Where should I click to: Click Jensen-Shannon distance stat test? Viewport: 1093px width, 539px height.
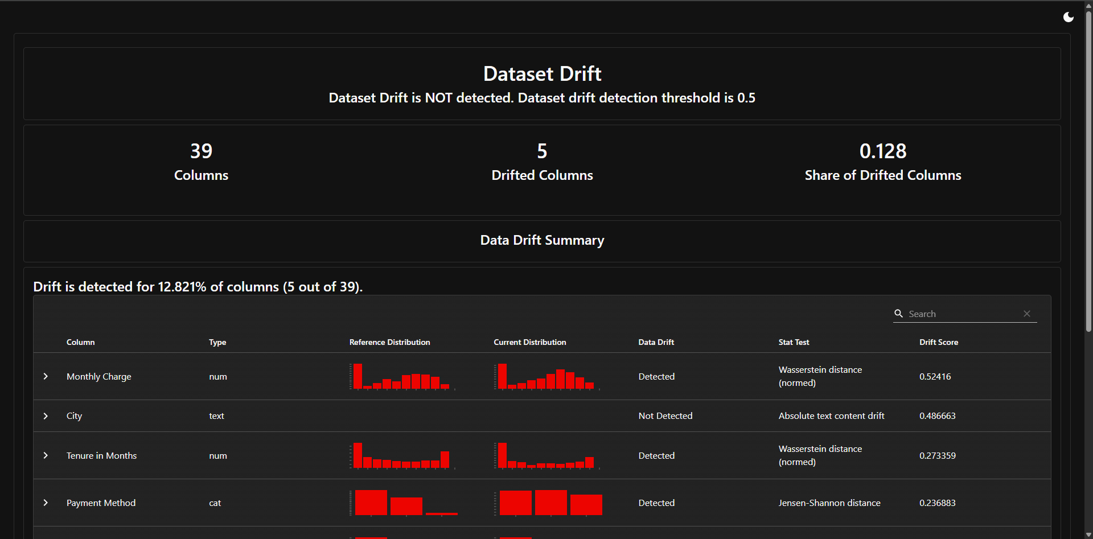coord(829,503)
